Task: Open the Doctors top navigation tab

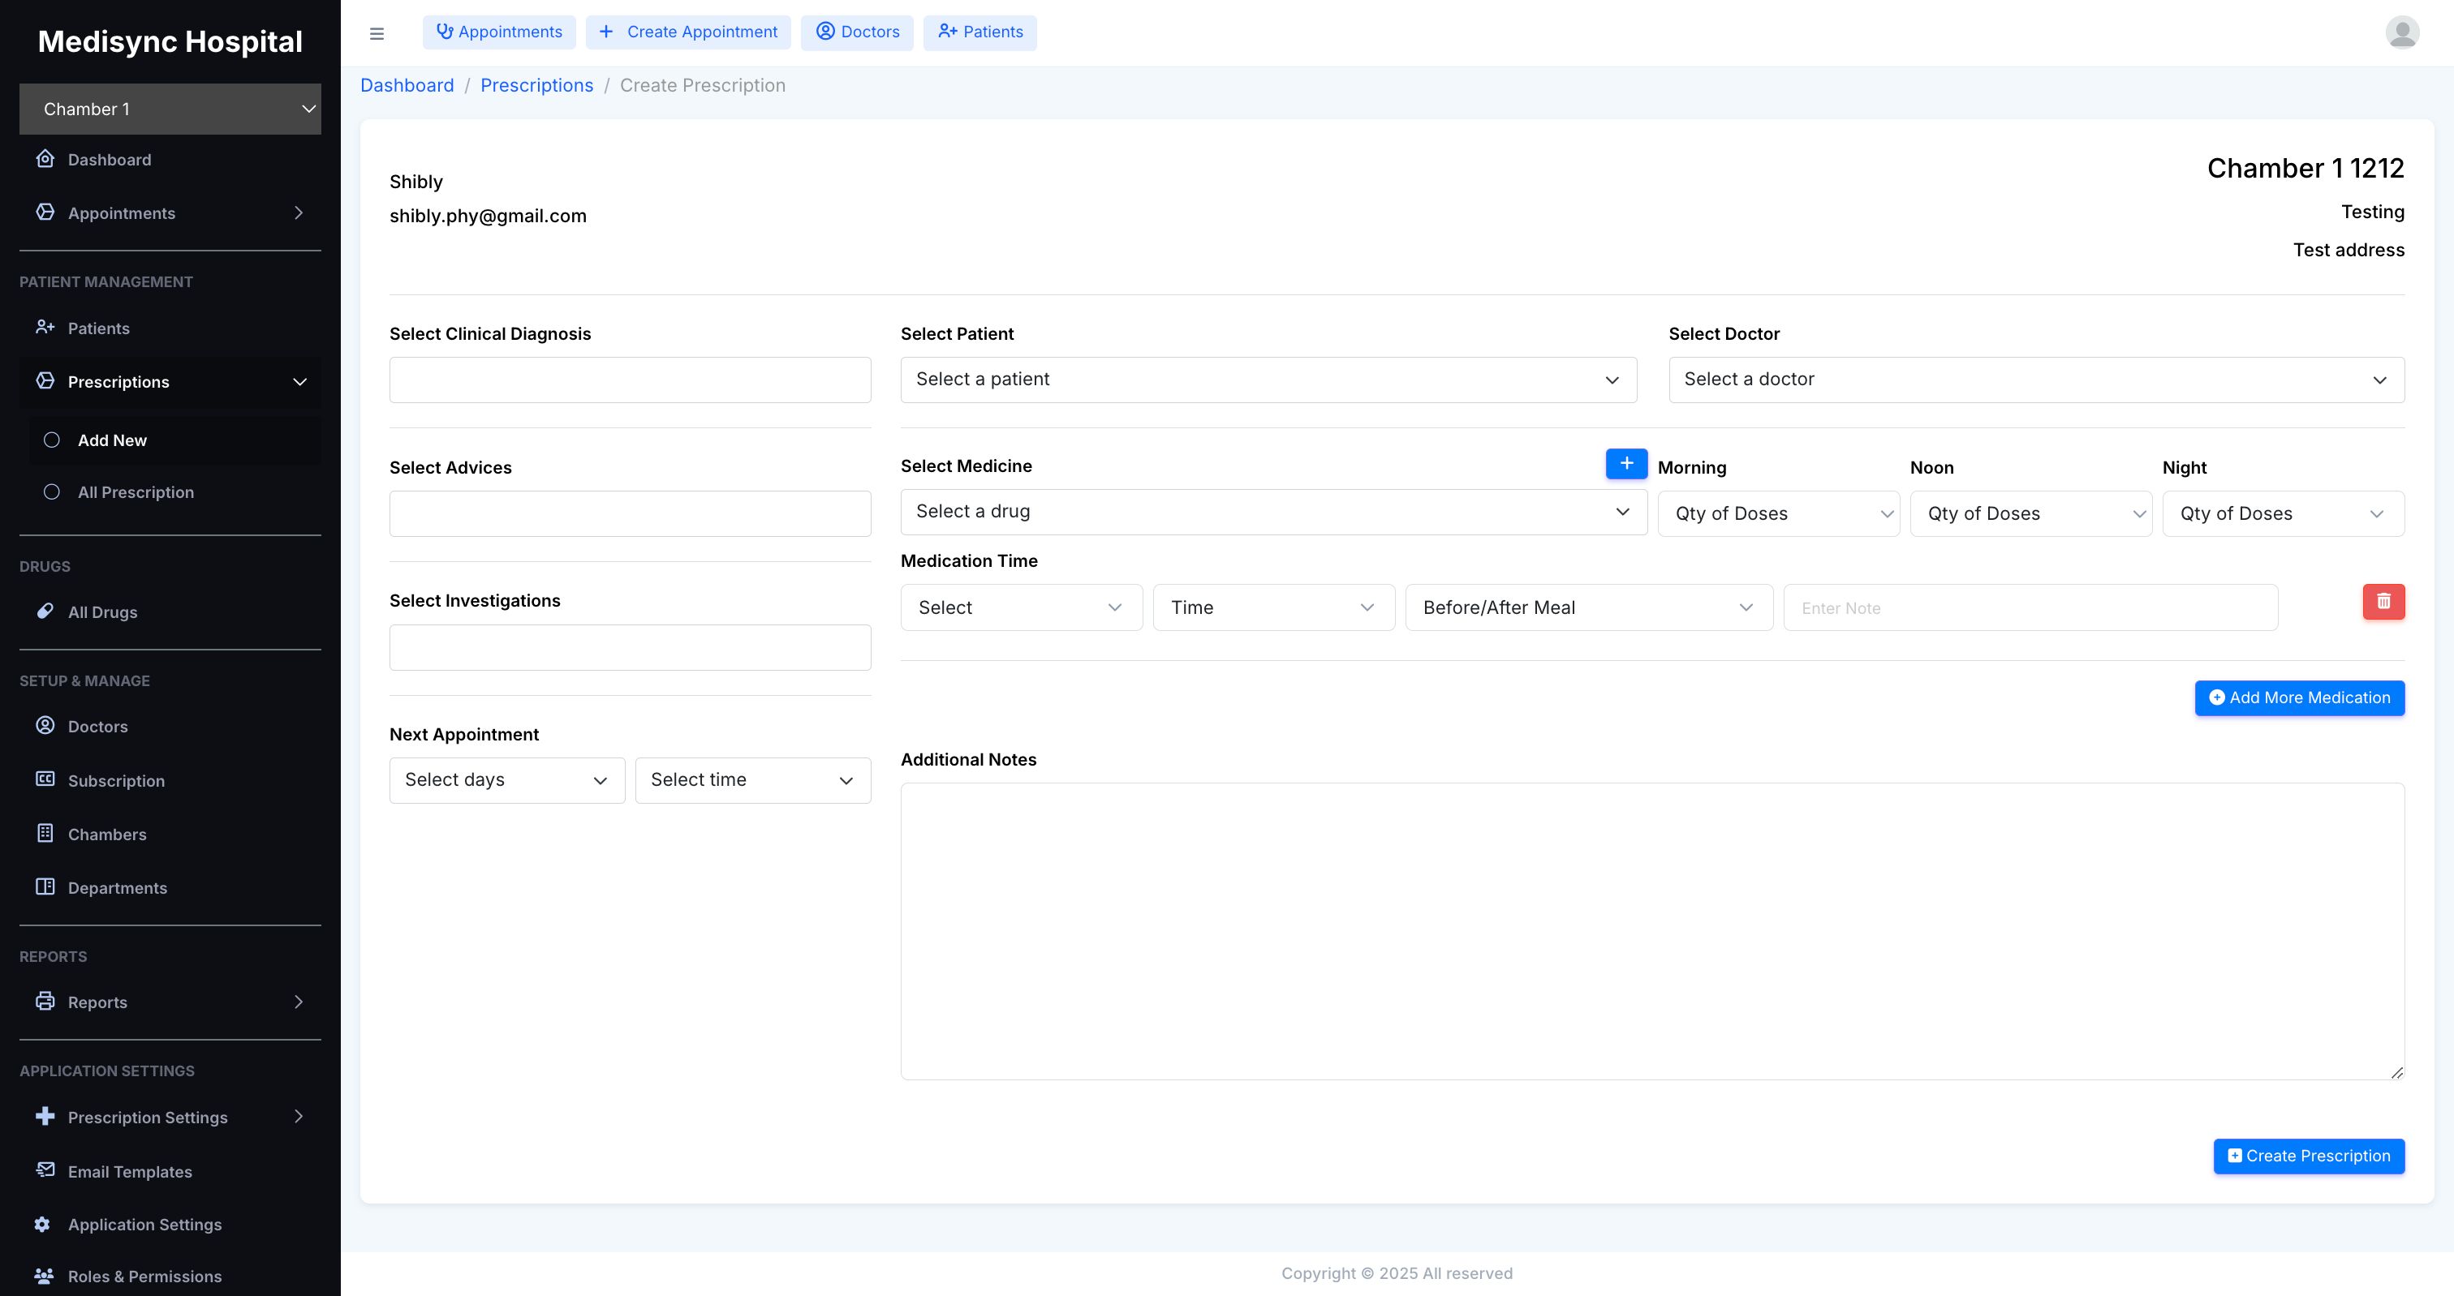Action: 856,32
